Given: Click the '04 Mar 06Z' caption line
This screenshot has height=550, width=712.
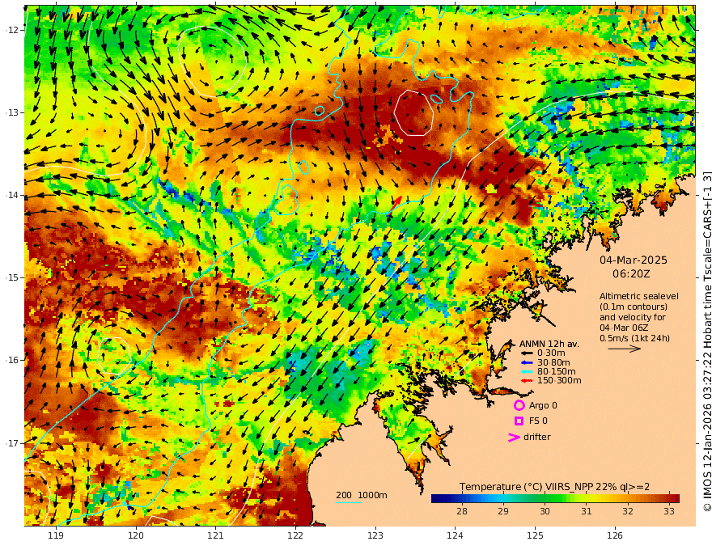Looking at the screenshot, I should 624,328.
